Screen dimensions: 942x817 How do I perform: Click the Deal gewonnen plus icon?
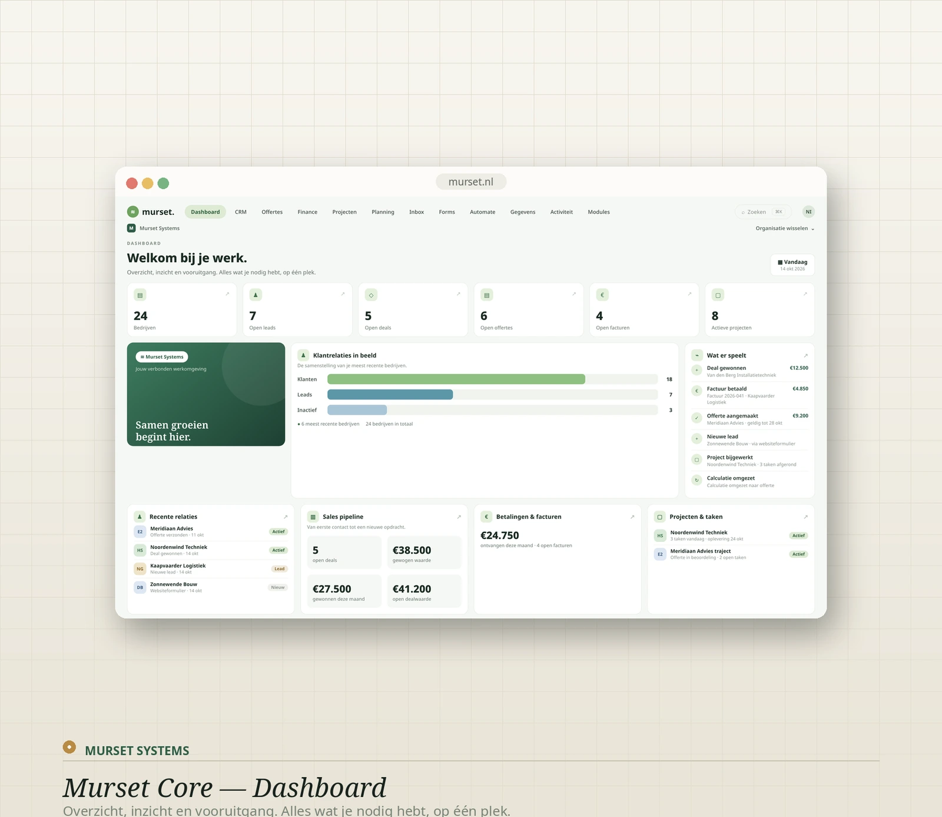pyautogui.click(x=697, y=371)
